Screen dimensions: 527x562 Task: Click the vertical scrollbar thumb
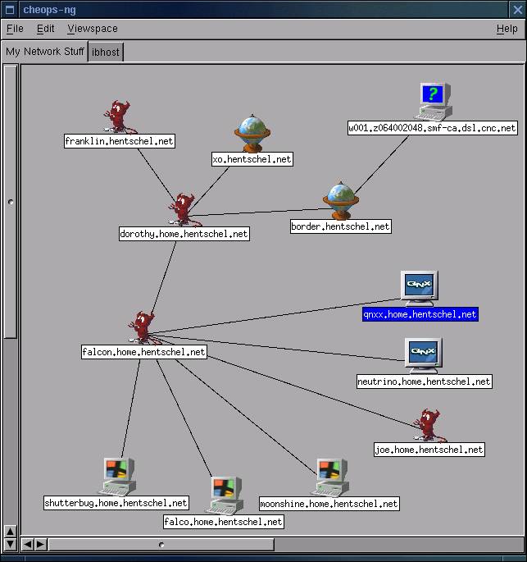[x=11, y=202]
